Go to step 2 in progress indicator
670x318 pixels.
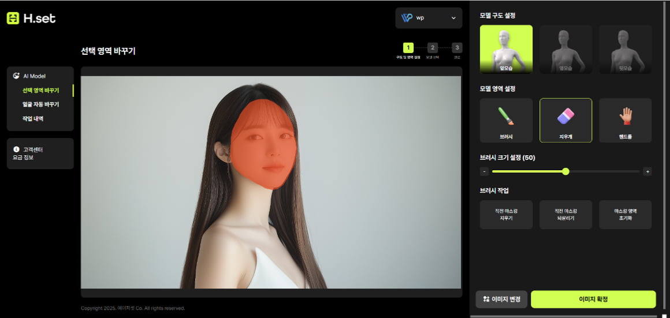[x=433, y=48]
